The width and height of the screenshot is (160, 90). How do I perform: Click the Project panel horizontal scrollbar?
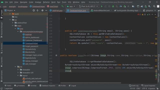click(x=18, y=83)
